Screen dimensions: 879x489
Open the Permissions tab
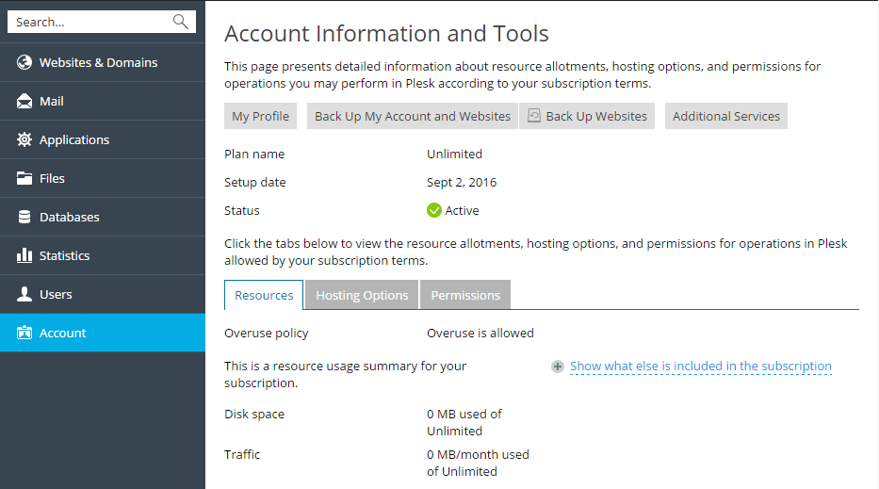(465, 295)
